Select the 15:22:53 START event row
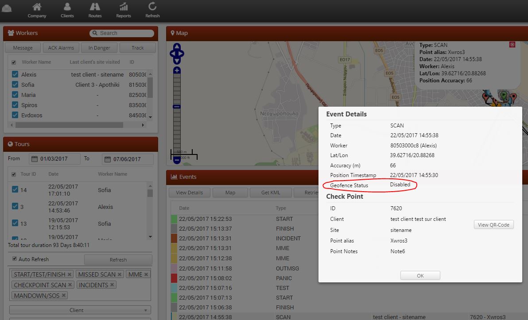Image resolution: width=528 pixels, height=320 pixels. tap(245, 219)
